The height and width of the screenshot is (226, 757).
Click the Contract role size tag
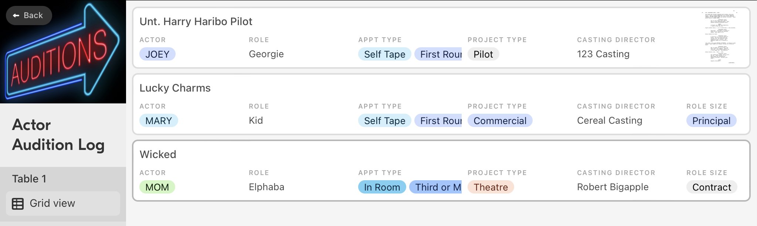[x=712, y=187]
